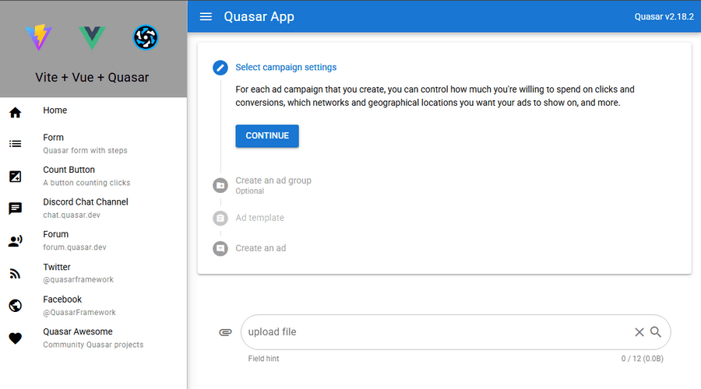This screenshot has height=389, width=701.
Task: Click the Quasar Awesome heart icon
Action: 16,338
